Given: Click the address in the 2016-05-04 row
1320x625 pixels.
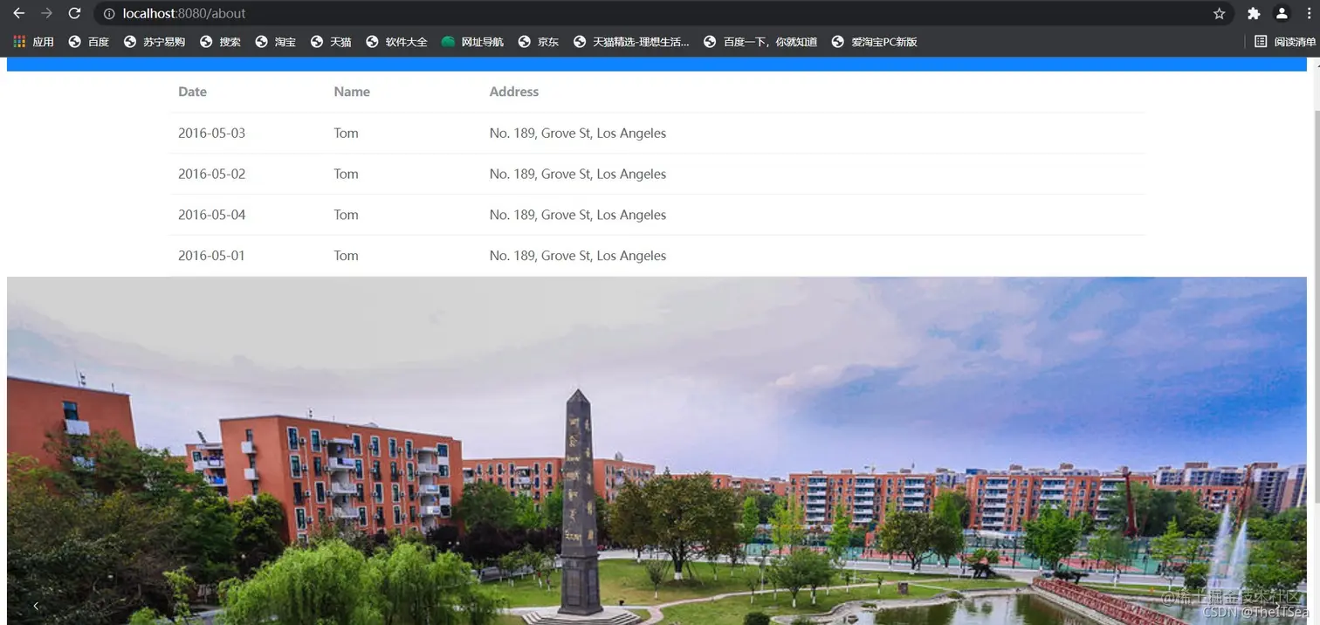Looking at the screenshot, I should coord(578,215).
